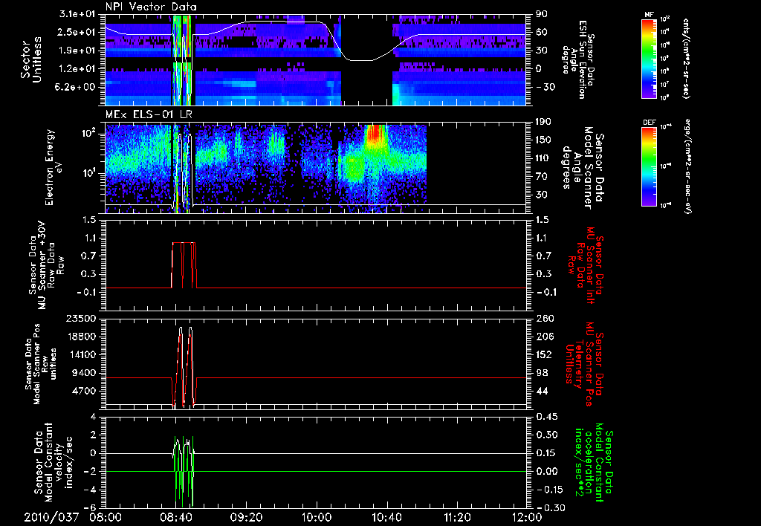Click the NF flux color bar
The image size is (761, 526).
[x=649, y=58]
